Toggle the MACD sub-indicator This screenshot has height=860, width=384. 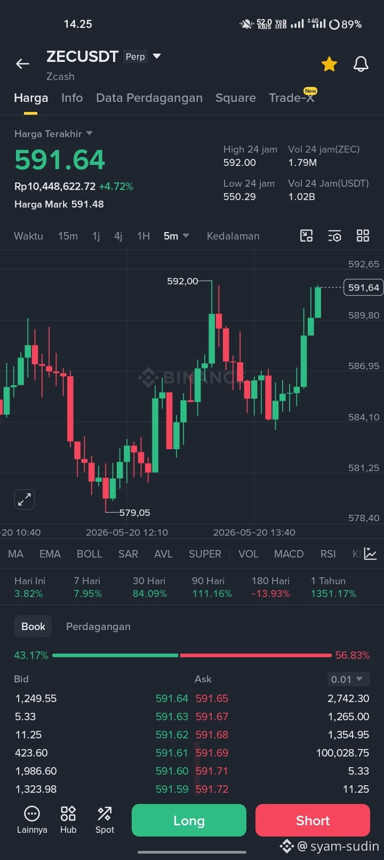click(289, 554)
